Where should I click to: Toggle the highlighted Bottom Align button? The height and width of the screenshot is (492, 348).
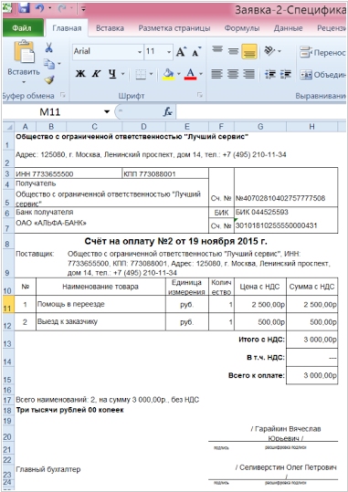[x=249, y=52]
